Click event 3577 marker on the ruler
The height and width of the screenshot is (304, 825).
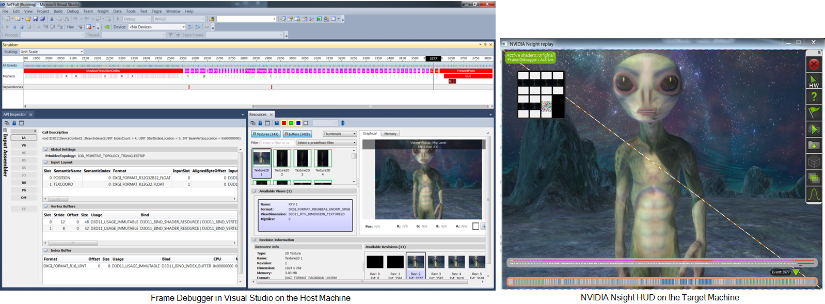[x=433, y=58]
